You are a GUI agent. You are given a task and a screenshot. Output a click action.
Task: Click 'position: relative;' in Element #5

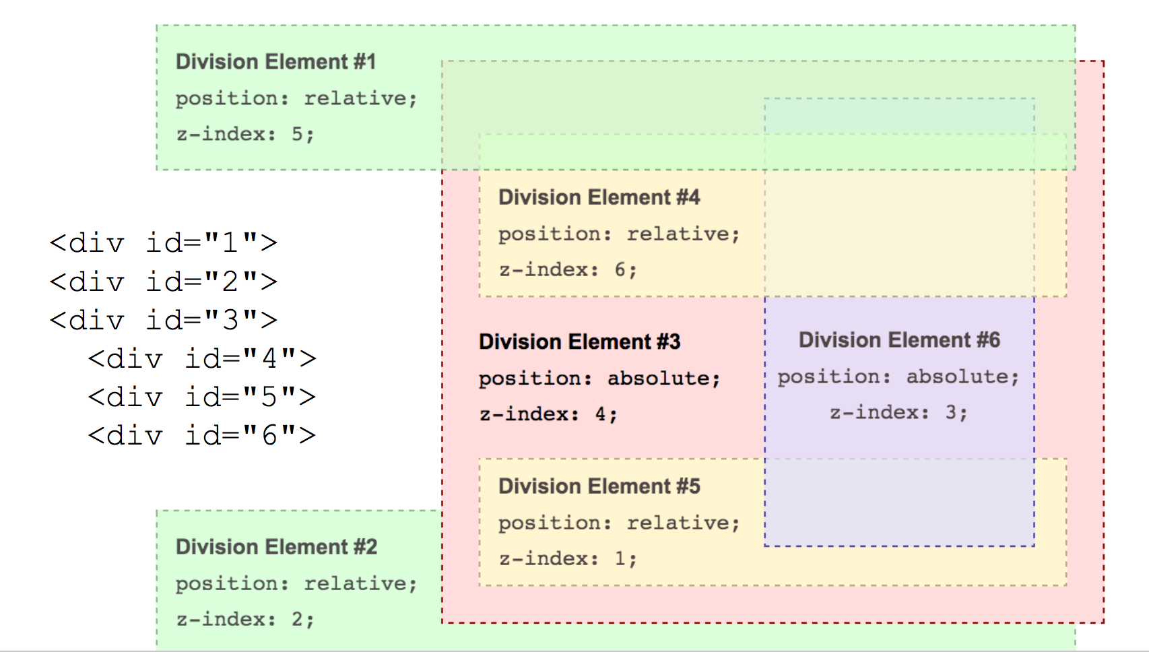[x=619, y=523]
